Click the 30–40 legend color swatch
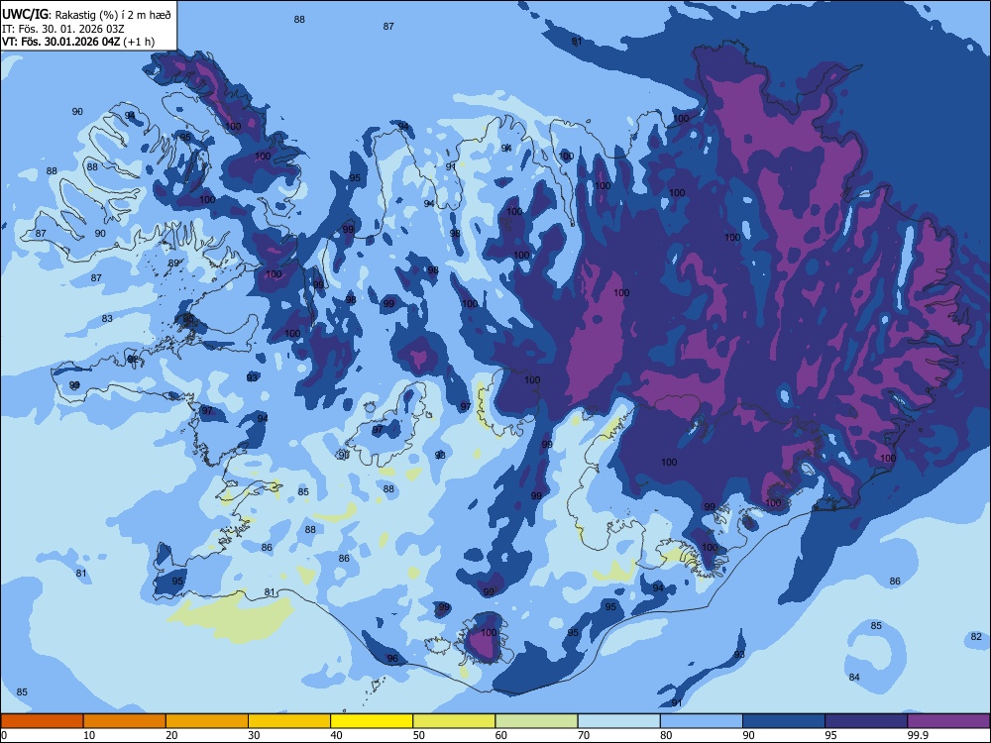 tap(289, 721)
